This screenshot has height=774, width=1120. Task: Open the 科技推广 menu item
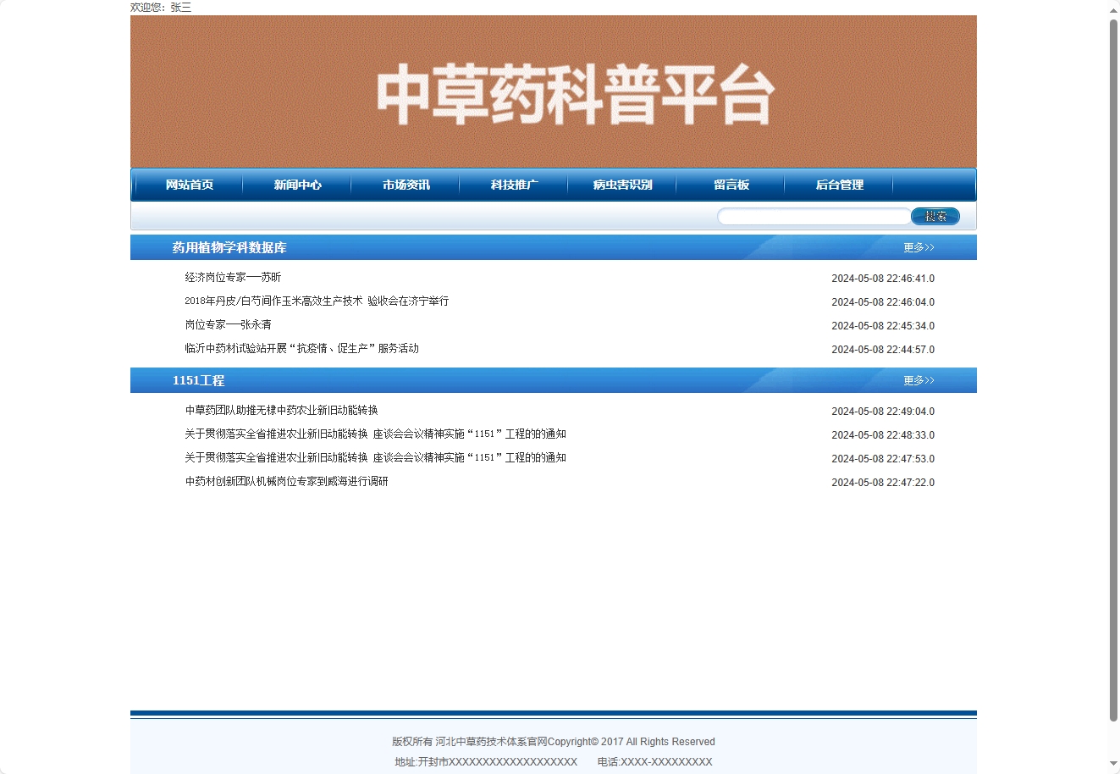click(x=513, y=185)
